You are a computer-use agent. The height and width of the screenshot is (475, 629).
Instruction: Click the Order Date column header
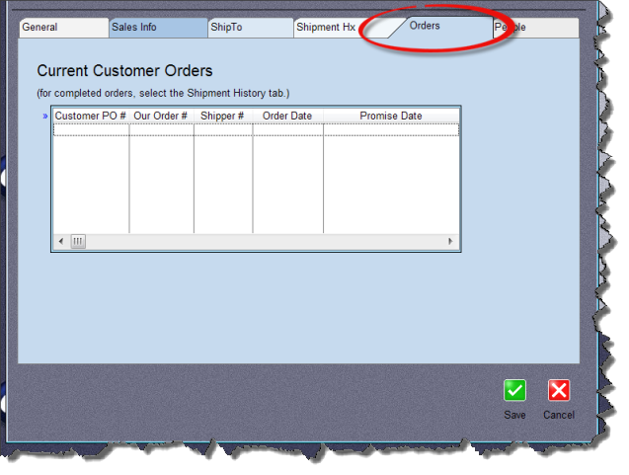[x=287, y=116]
